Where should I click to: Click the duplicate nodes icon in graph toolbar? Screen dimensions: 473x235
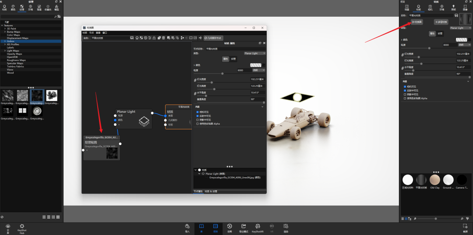point(159,38)
